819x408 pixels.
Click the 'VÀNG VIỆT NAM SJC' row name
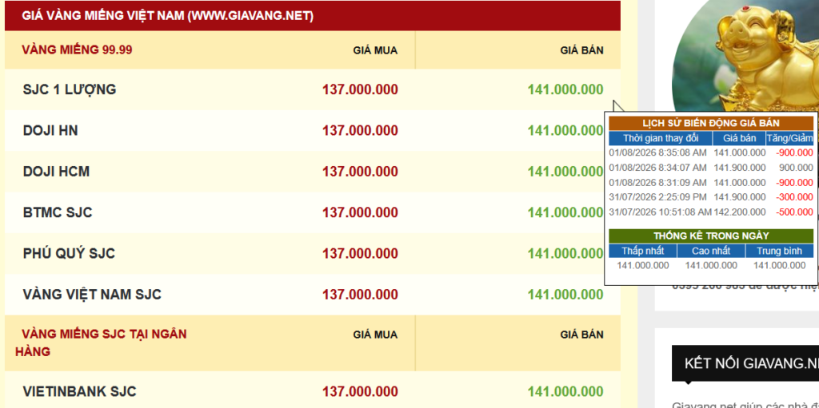pos(92,295)
